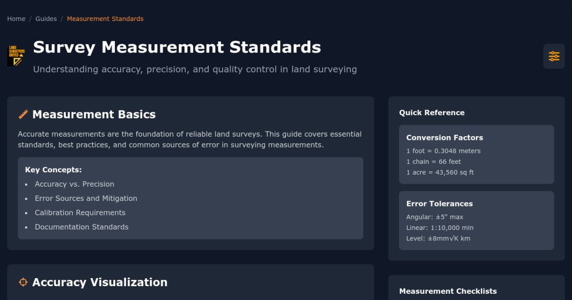Select Measurement Standards breadcrumb item

pyautogui.click(x=105, y=19)
